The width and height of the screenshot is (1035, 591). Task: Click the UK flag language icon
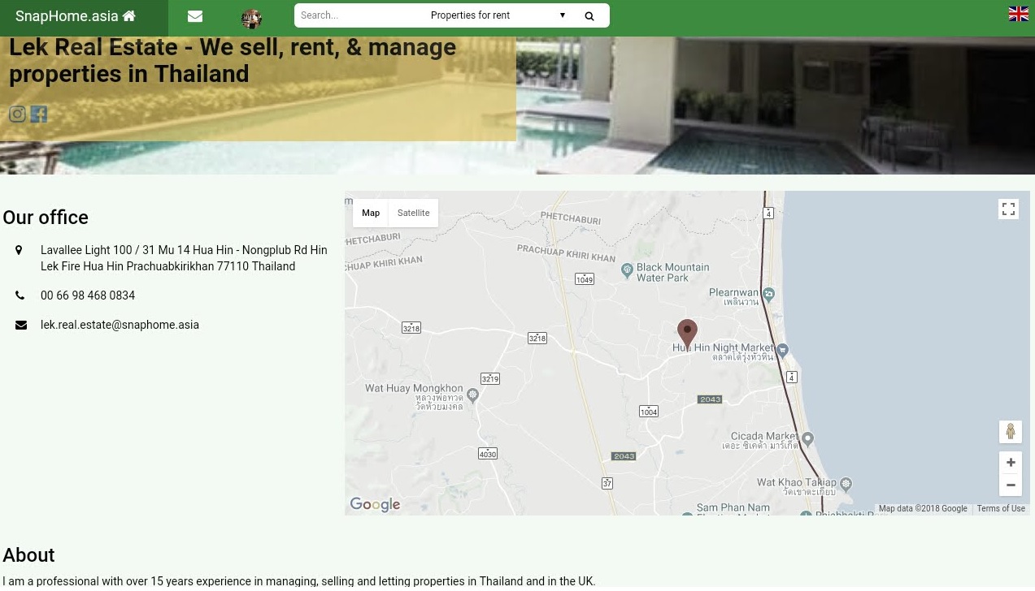tap(1018, 14)
